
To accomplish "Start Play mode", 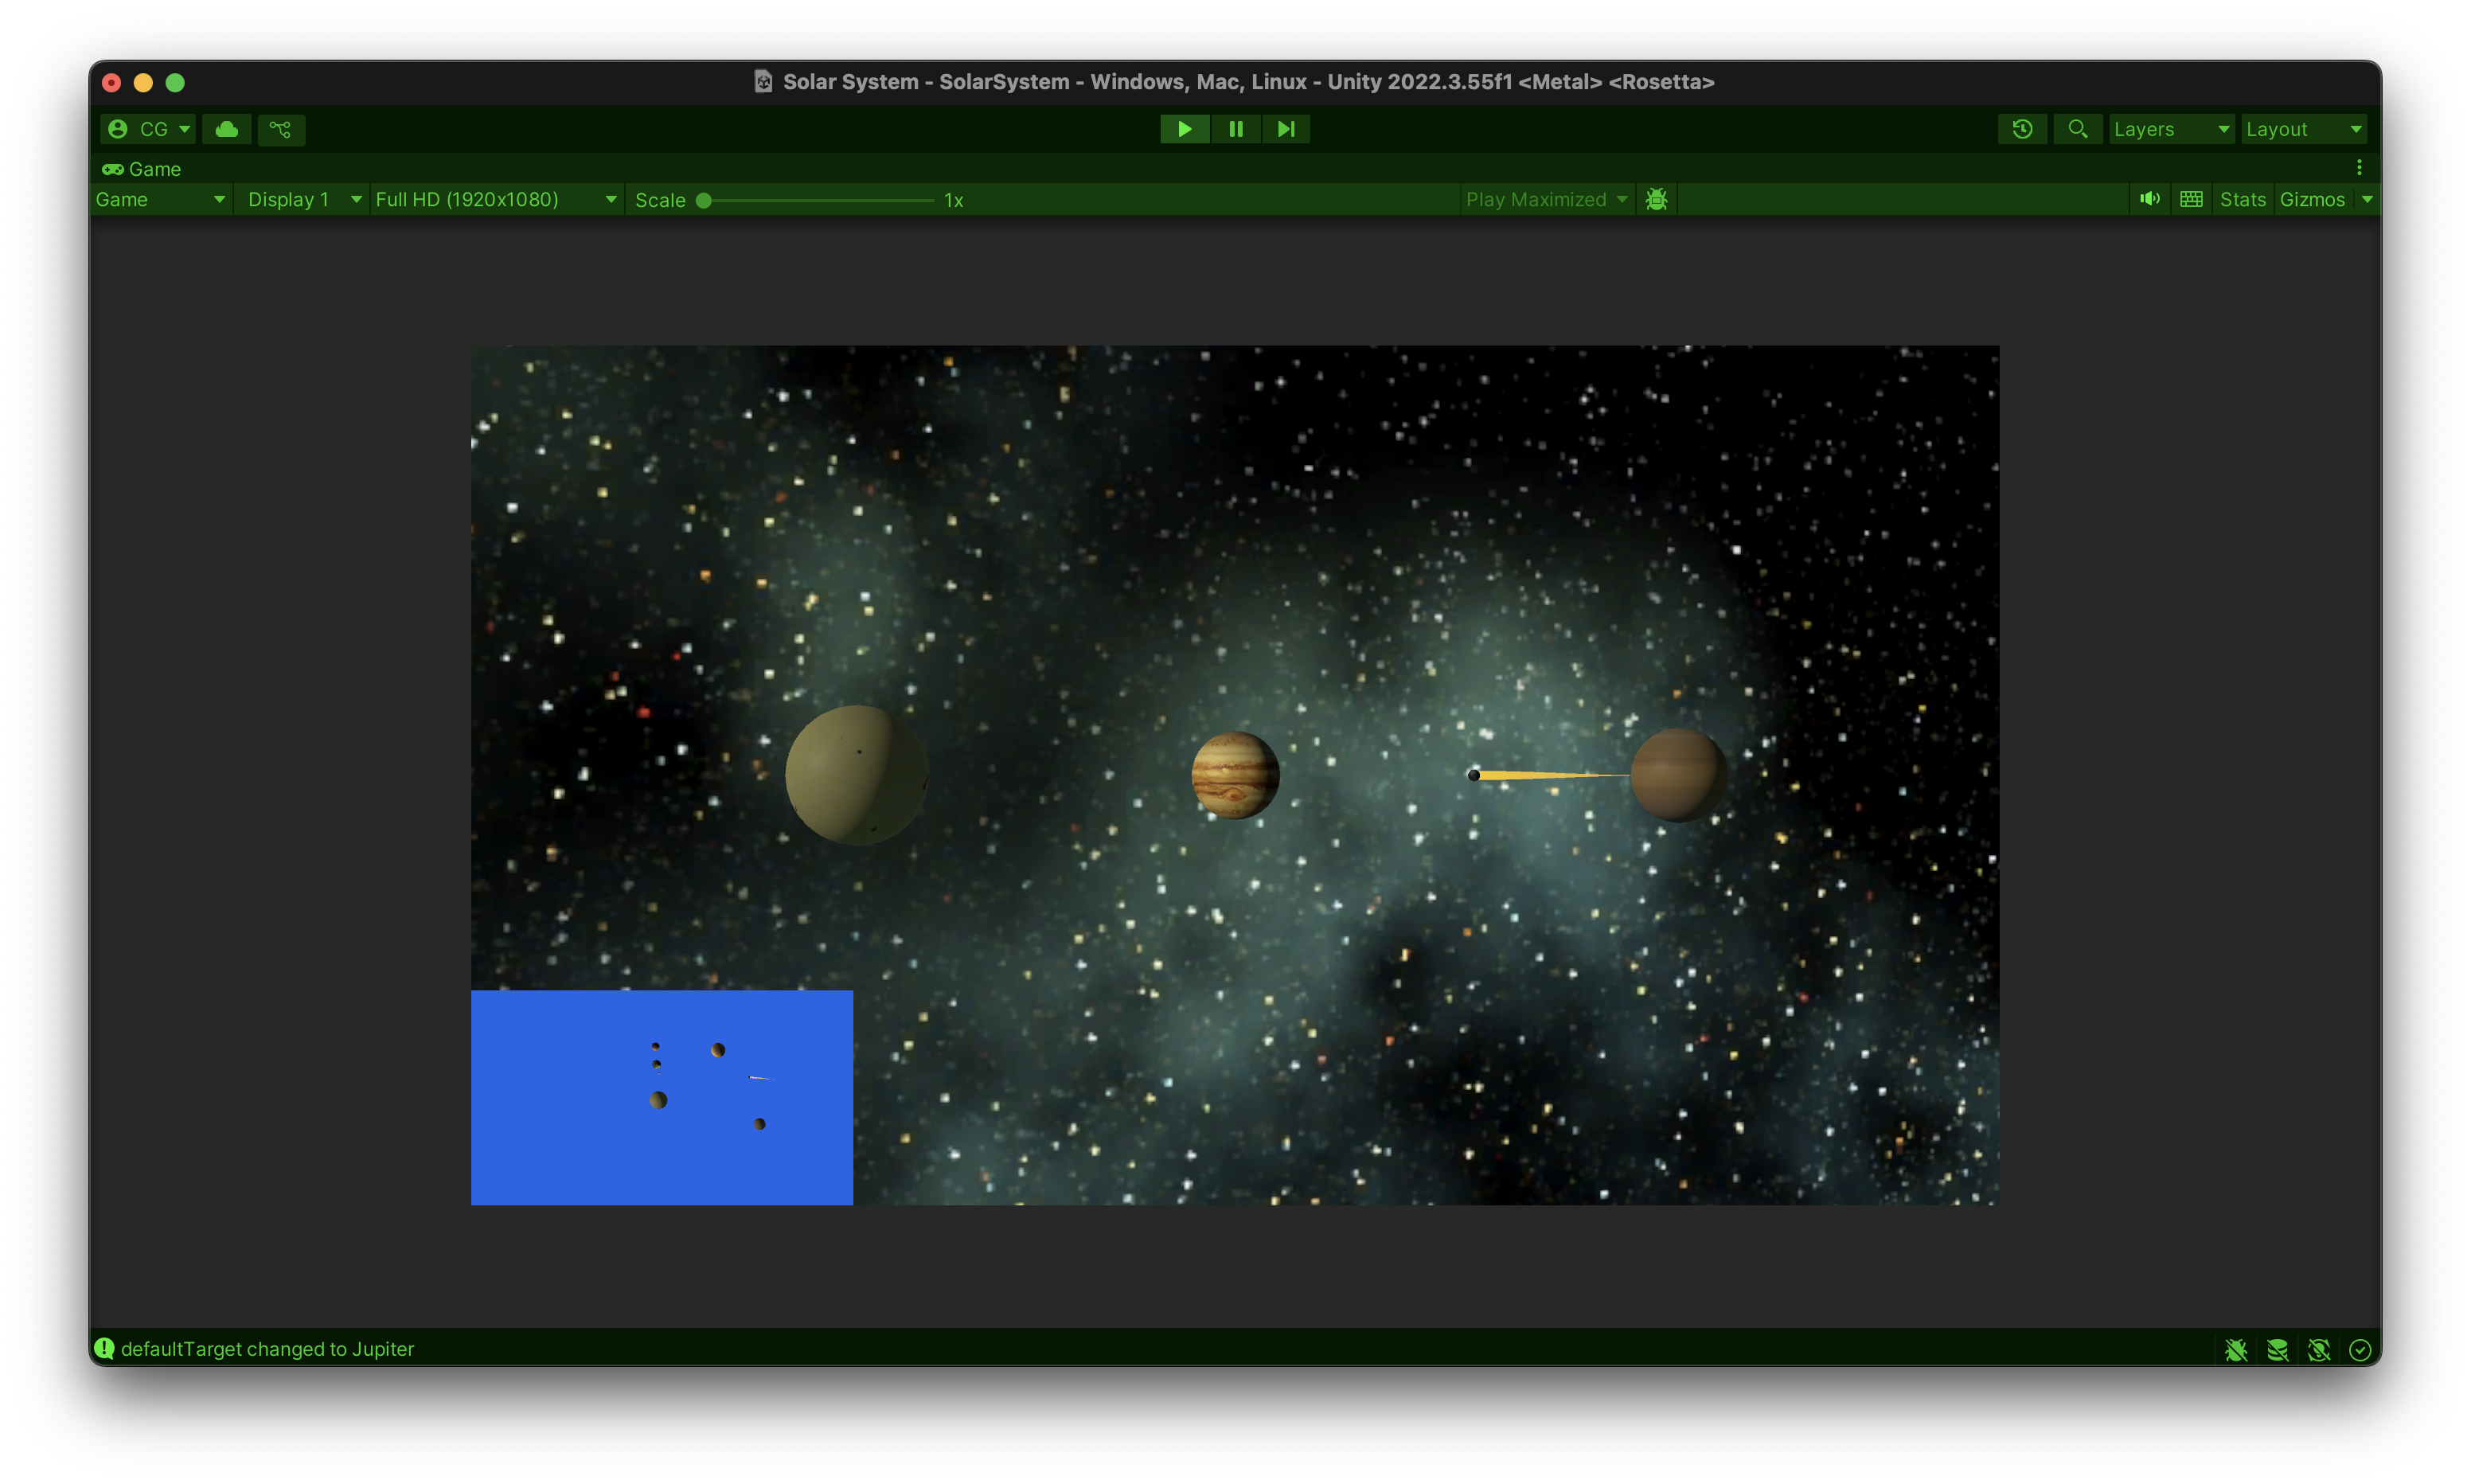I will [1185, 129].
